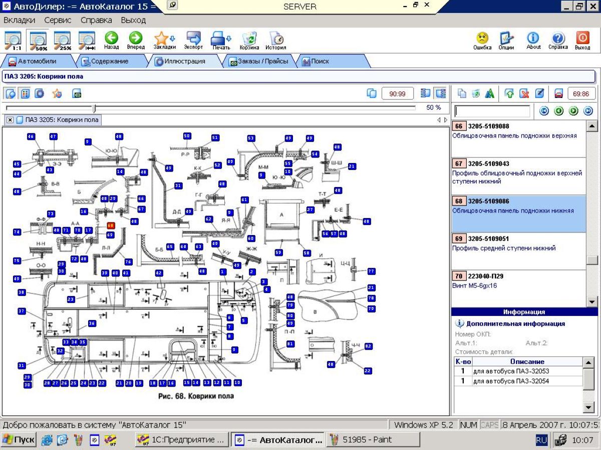Toggle the 50% zoom button
The height and width of the screenshot is (450, 601).
(x=38, y=40)
